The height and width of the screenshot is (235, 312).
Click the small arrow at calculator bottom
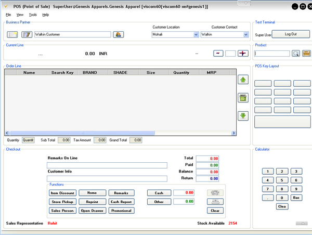303,223
